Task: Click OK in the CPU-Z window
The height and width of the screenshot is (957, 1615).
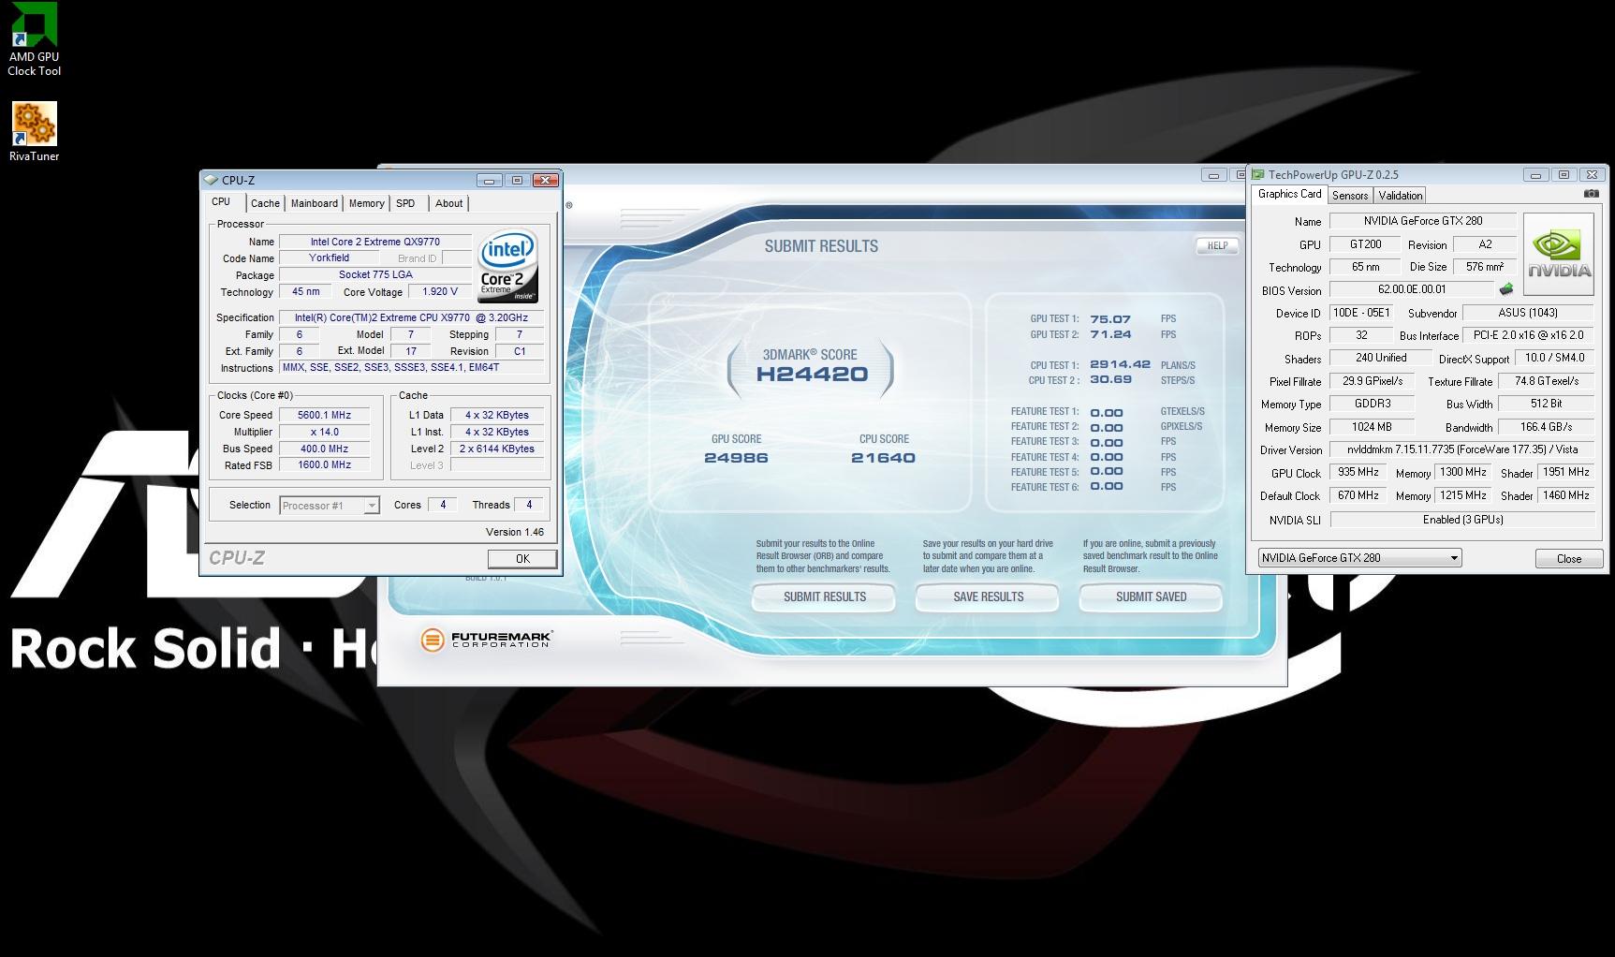Action: 522,559
